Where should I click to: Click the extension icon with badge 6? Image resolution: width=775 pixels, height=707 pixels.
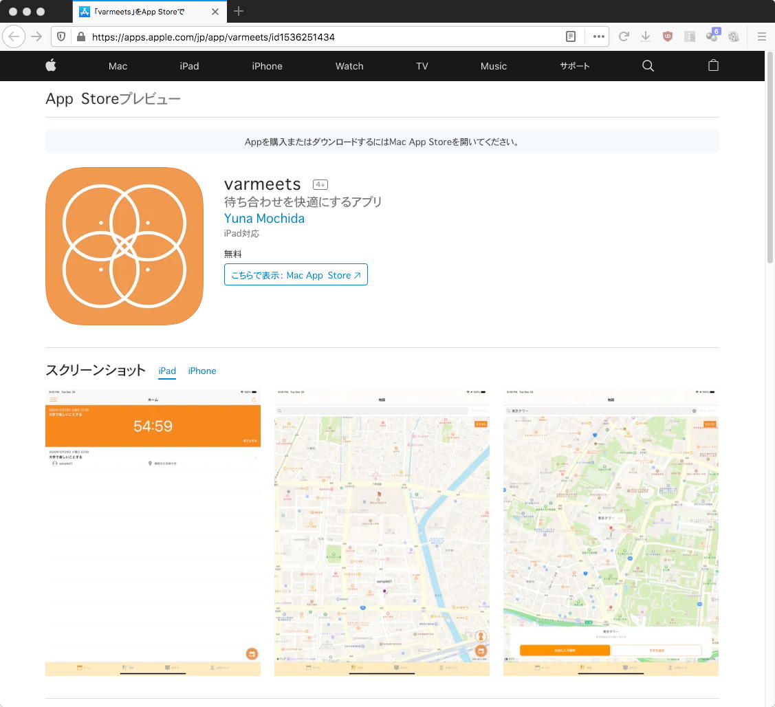(x=712, y=36)
